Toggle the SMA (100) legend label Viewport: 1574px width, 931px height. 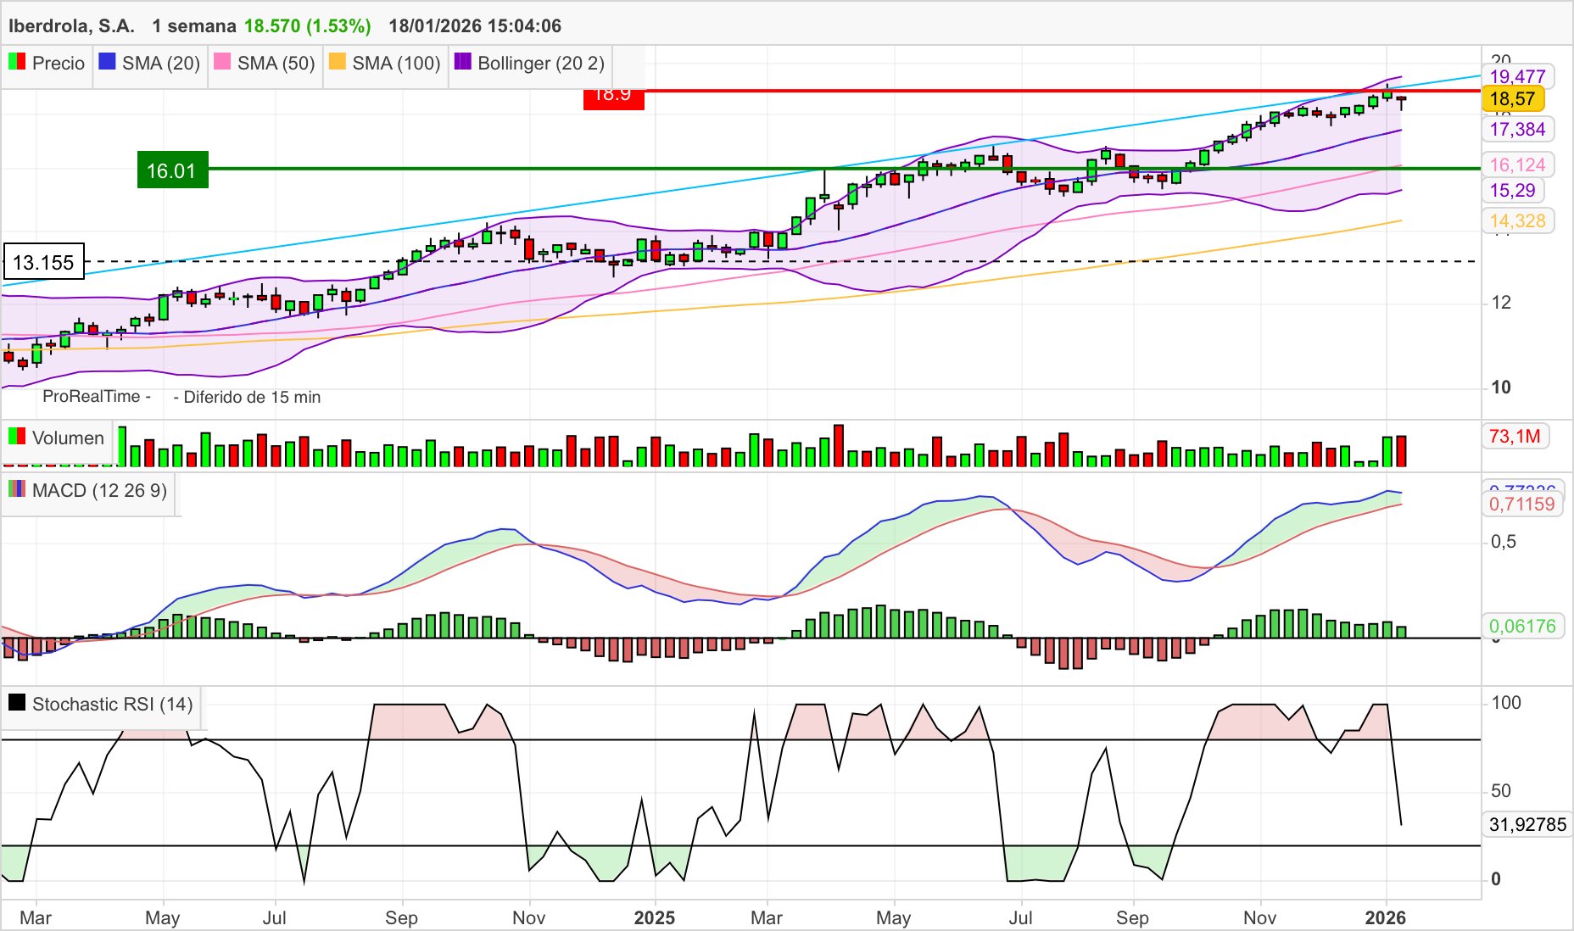pos(397,64)
